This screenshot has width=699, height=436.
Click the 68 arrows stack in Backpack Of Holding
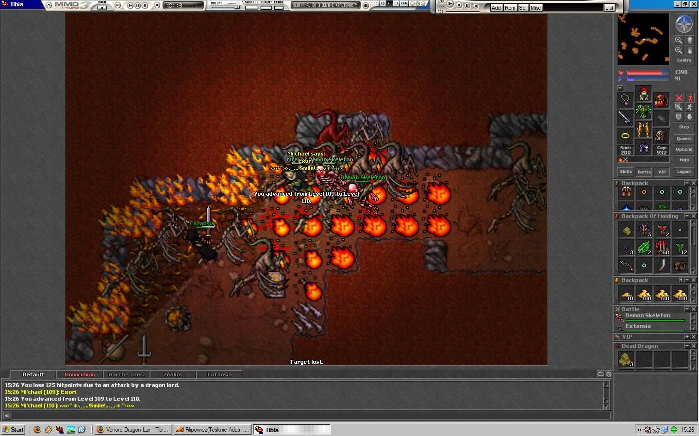click(662, 248)
